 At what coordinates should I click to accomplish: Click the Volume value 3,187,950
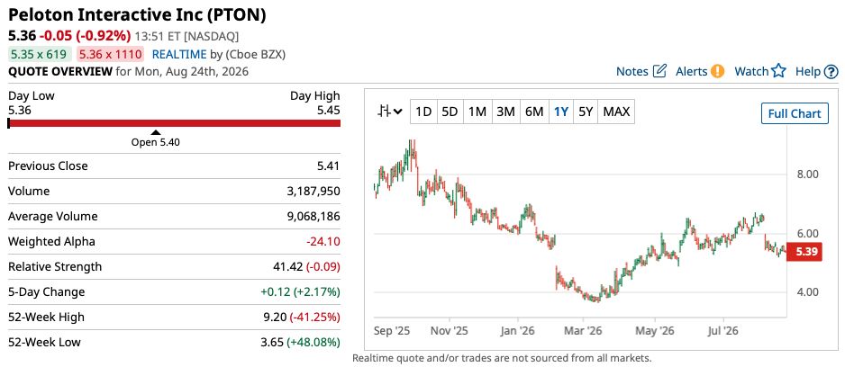[x=313, y=191]
